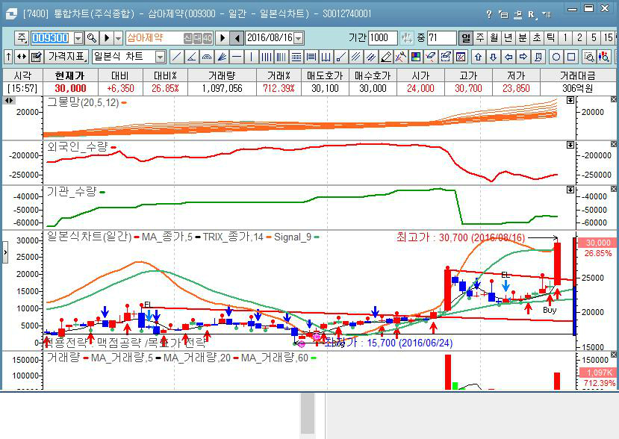Click the 기간 input field showing 1000
Viewport: 619px width, 439px height.
[383, 38]
